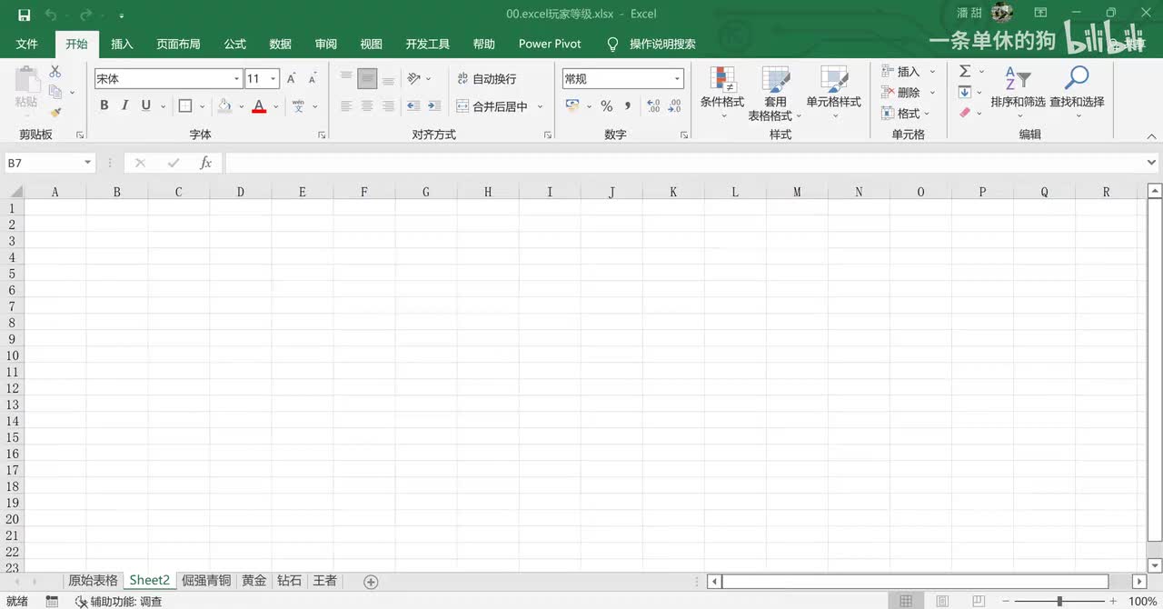
Task: Toggle Bold formatting
Action: tap(104, 105)
